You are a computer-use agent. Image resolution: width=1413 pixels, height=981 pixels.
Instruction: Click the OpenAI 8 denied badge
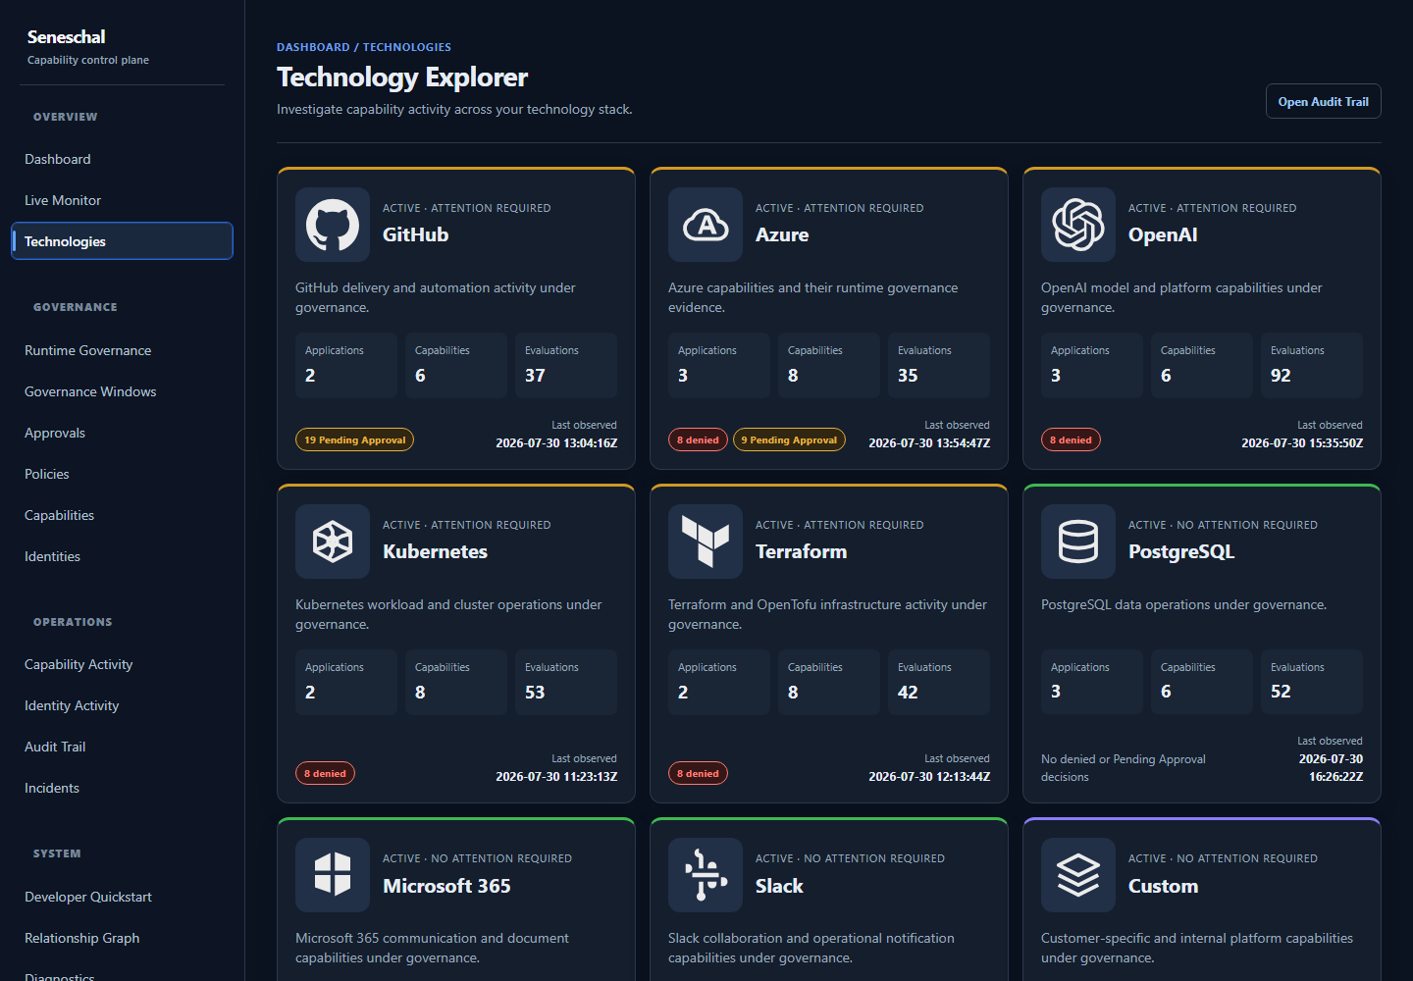point(1071,439)
